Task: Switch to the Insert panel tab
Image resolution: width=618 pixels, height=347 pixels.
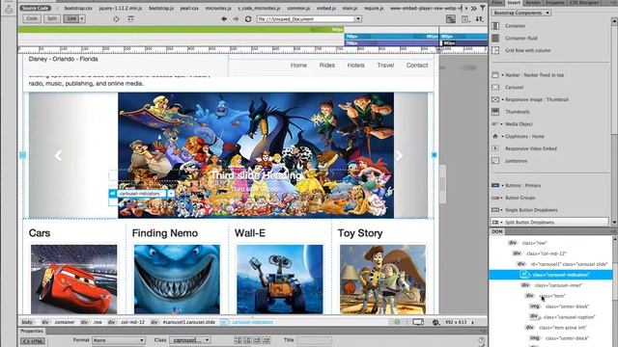Action: click(x=514, y=2)
